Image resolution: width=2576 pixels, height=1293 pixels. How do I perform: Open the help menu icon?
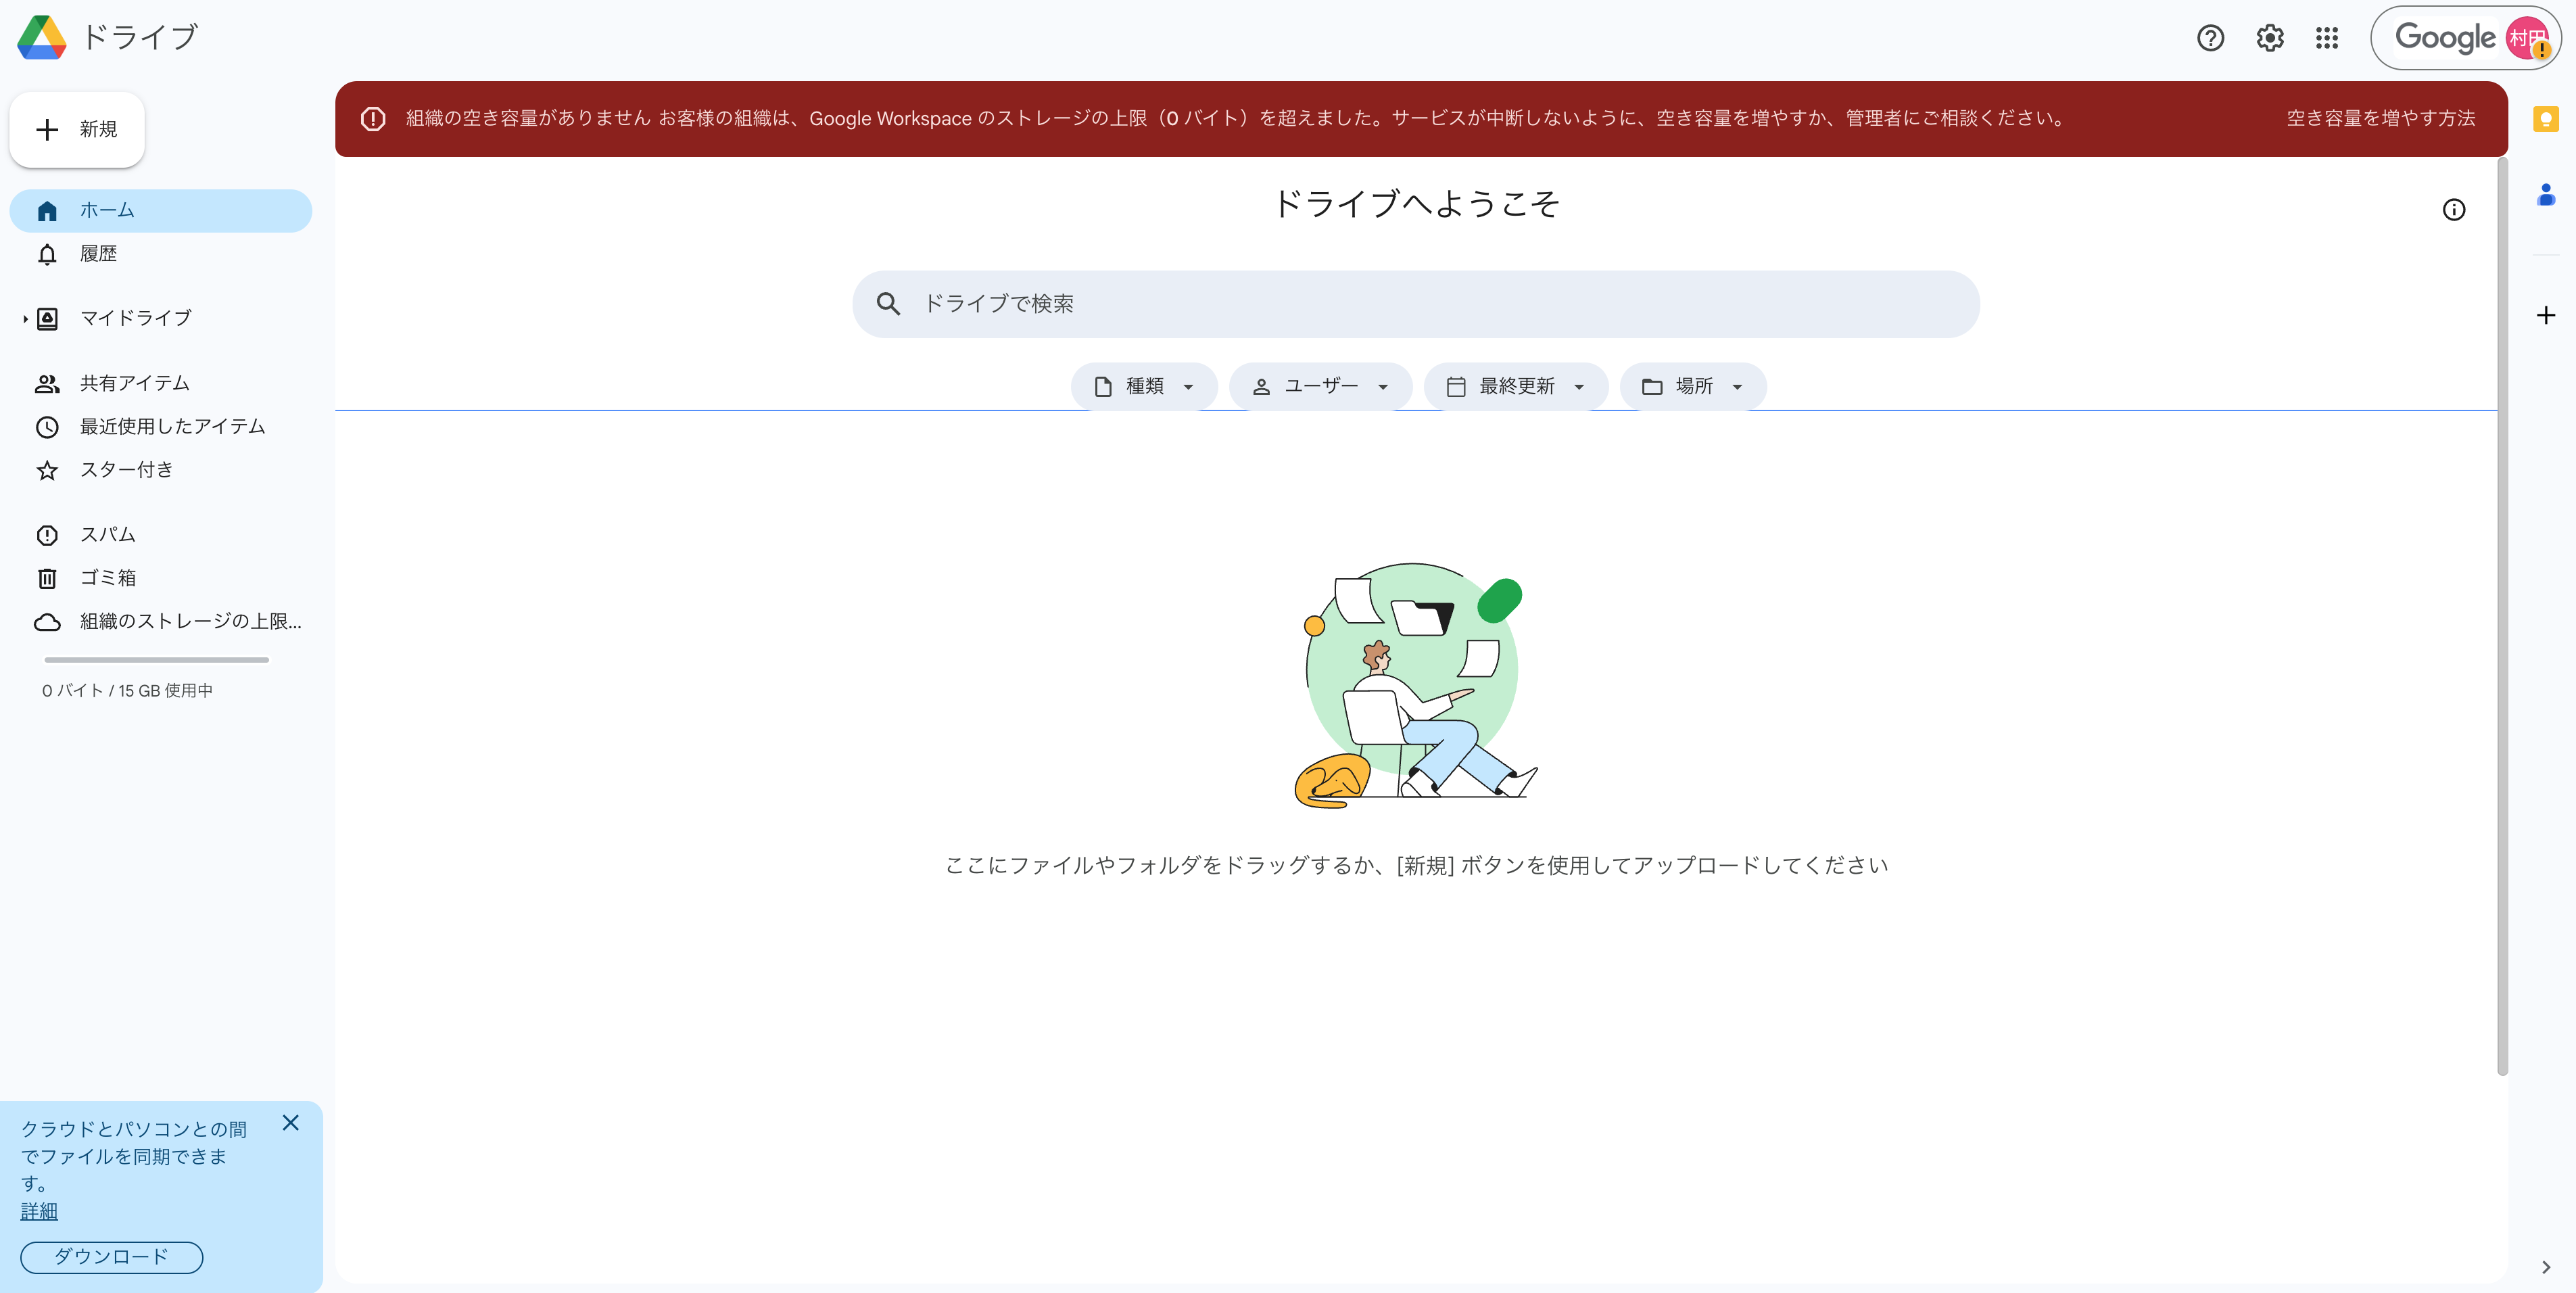(2210, 38)
